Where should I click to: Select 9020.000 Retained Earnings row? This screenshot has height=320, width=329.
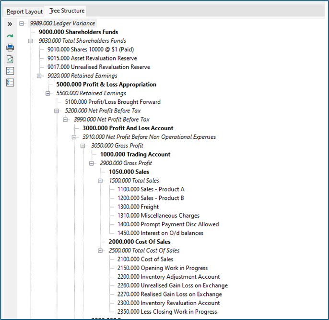(x=82, y=76)
